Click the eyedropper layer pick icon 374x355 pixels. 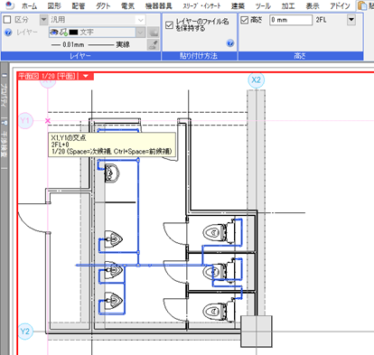point(154,44)
